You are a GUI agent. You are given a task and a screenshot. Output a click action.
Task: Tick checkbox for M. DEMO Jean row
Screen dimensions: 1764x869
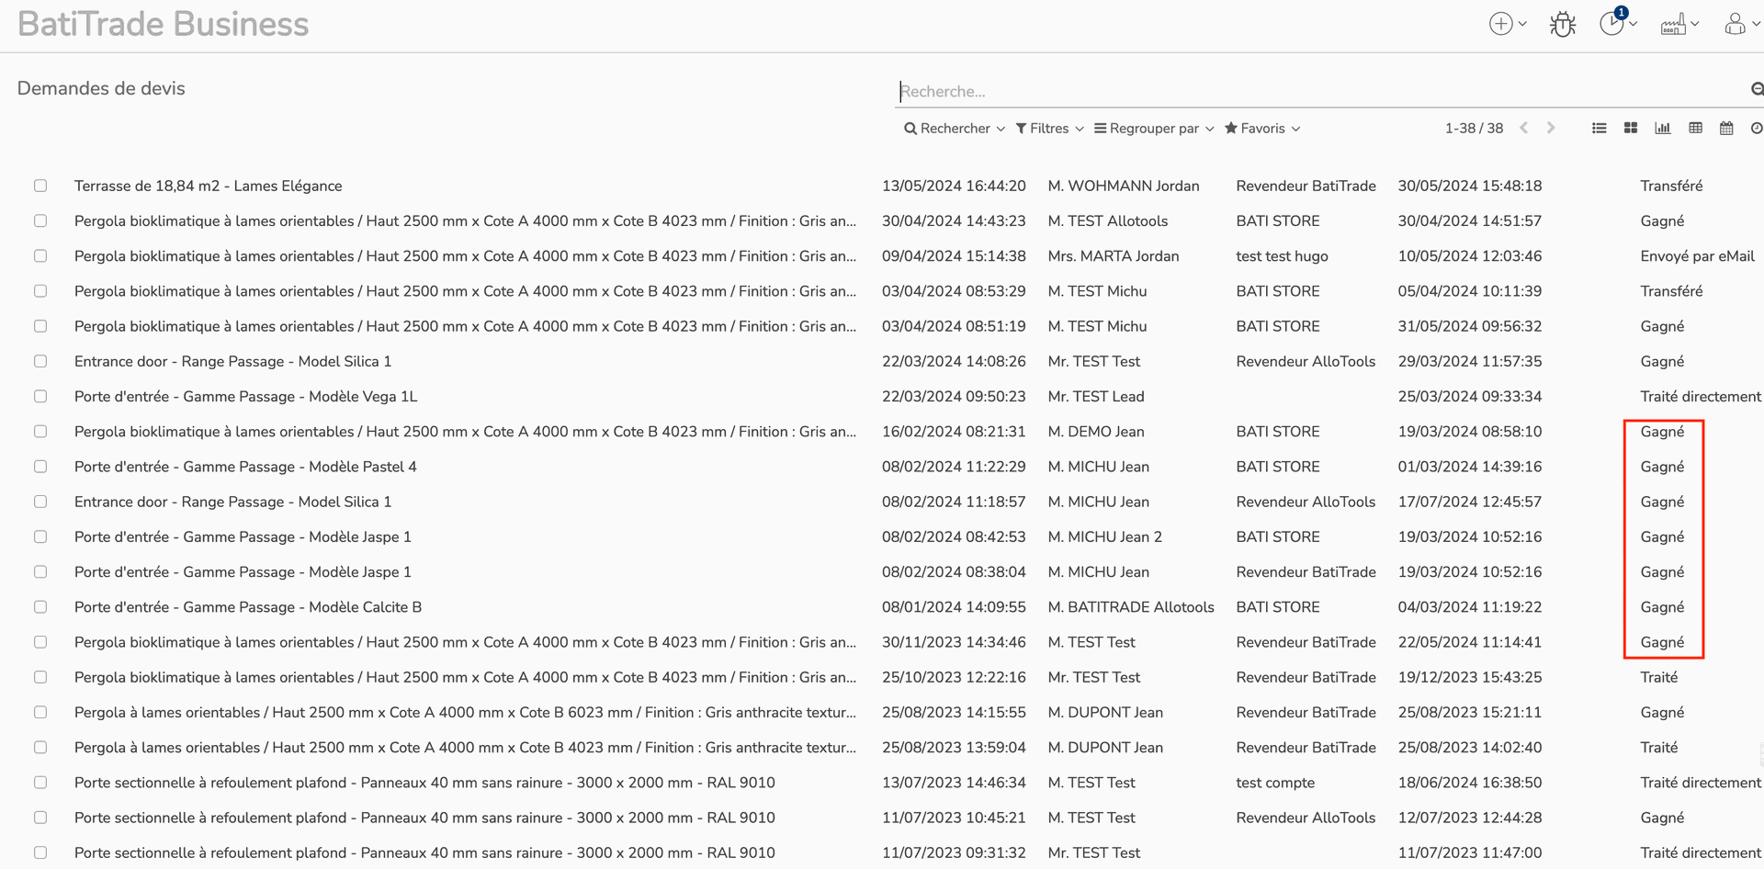click(x=40, y=431)
